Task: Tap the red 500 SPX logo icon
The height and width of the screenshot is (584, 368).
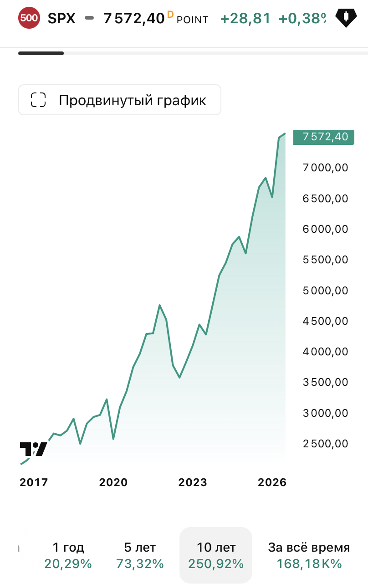Action: click(29, 18)
